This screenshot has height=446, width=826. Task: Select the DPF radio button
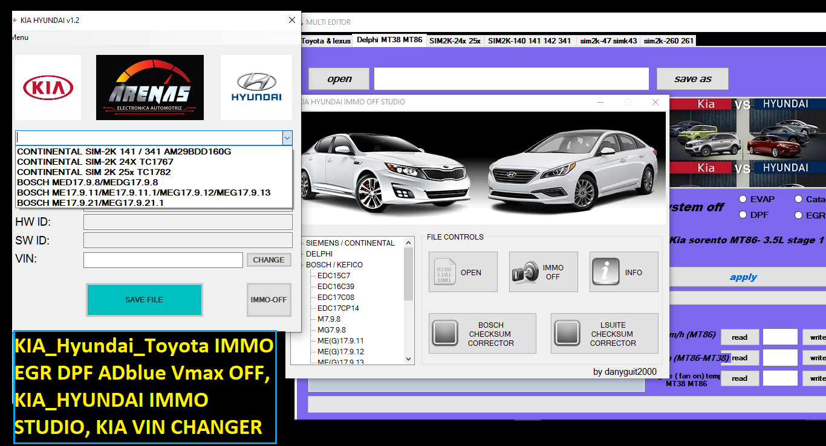(743, 215)
